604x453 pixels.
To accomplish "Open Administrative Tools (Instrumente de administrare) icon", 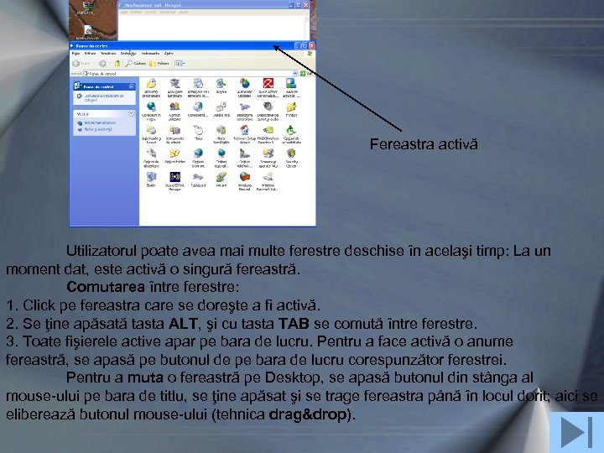I will coord(174,130).
